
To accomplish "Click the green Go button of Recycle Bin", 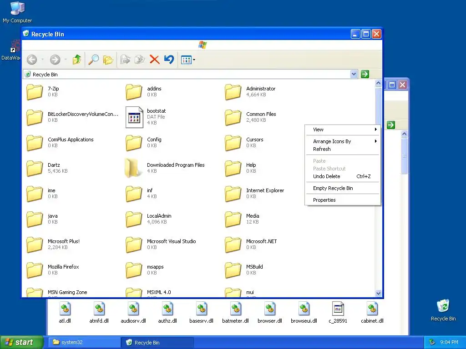I will [x=365, y=74].
